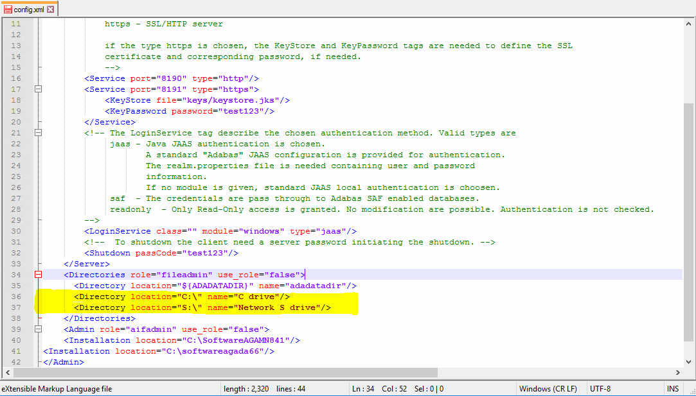Image resolution: width=696 pixels, height=396 pixels.
Task: Collapse the LoginService comment fold at line 21
Action: tap(38, 133)
